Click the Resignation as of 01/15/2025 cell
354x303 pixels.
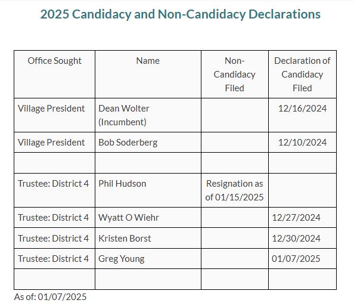click(235, 190)
